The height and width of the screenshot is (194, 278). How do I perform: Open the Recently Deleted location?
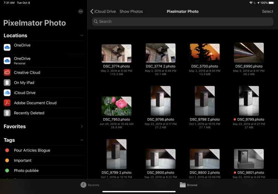43,113
